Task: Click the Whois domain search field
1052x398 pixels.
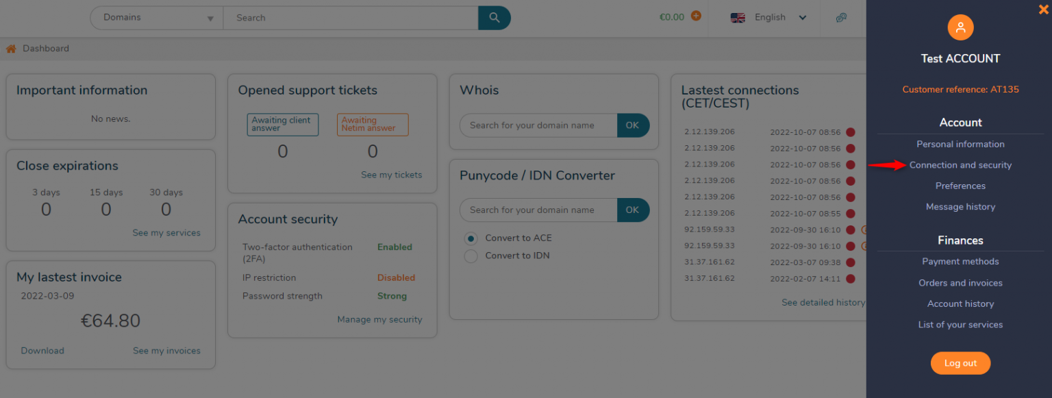Action: click(x=538, y=125)
